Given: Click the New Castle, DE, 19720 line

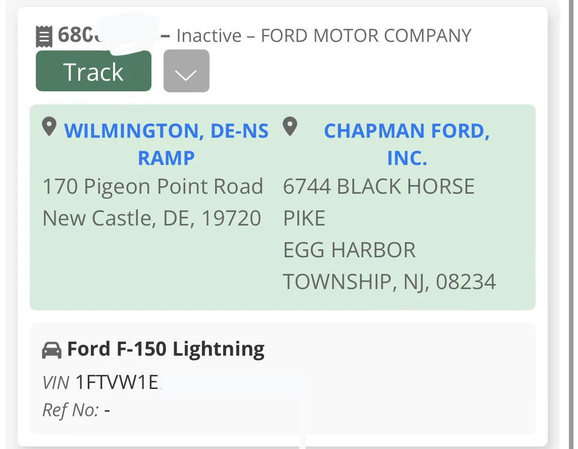Looking at the screenshot, I should (x=151, y=218).
